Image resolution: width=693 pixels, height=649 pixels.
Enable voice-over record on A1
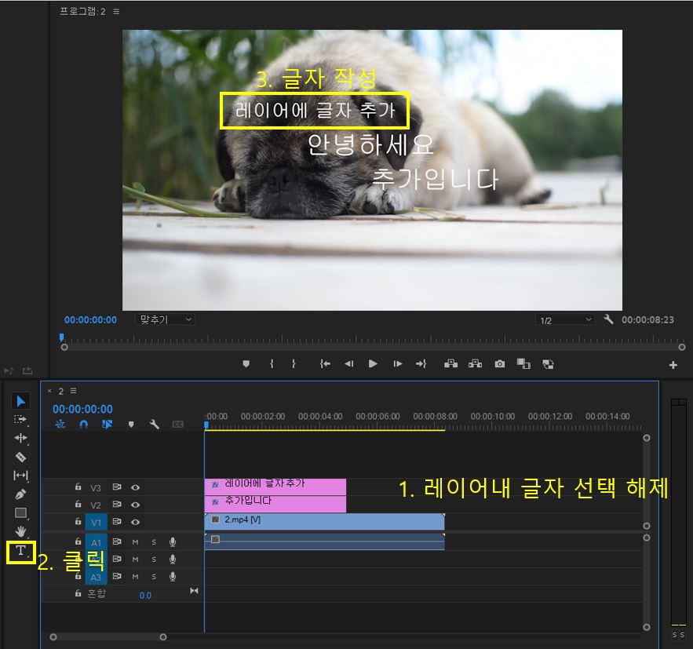point(173,542)
